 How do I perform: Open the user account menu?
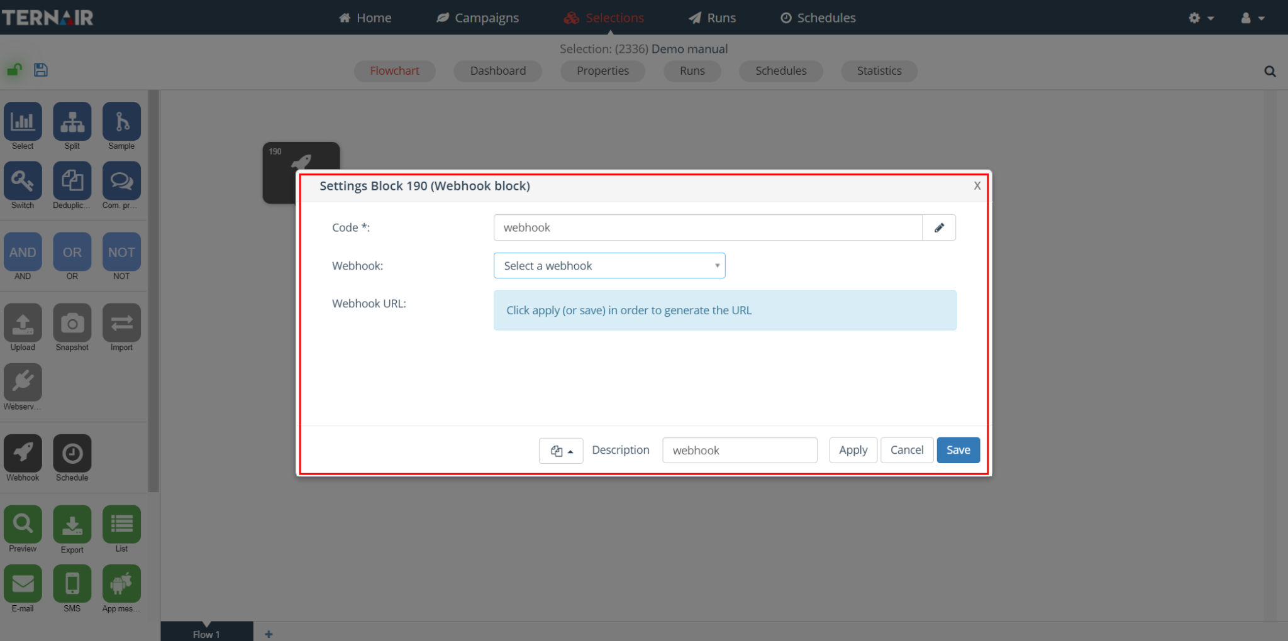[x=1252, y=18]
